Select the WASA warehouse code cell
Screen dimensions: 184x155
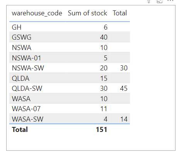(21, 99)
